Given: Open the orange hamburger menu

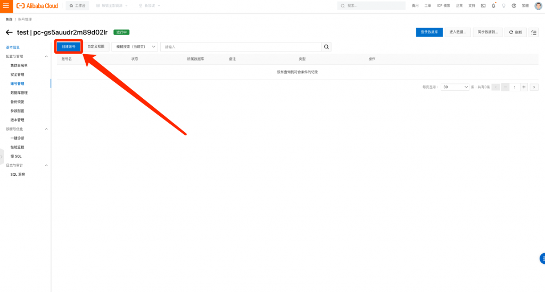Looking at the screenshot, I should click(x=6, y=6).
